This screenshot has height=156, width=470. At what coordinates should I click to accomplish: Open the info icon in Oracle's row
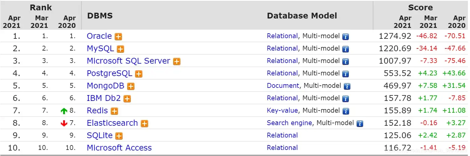345,37
